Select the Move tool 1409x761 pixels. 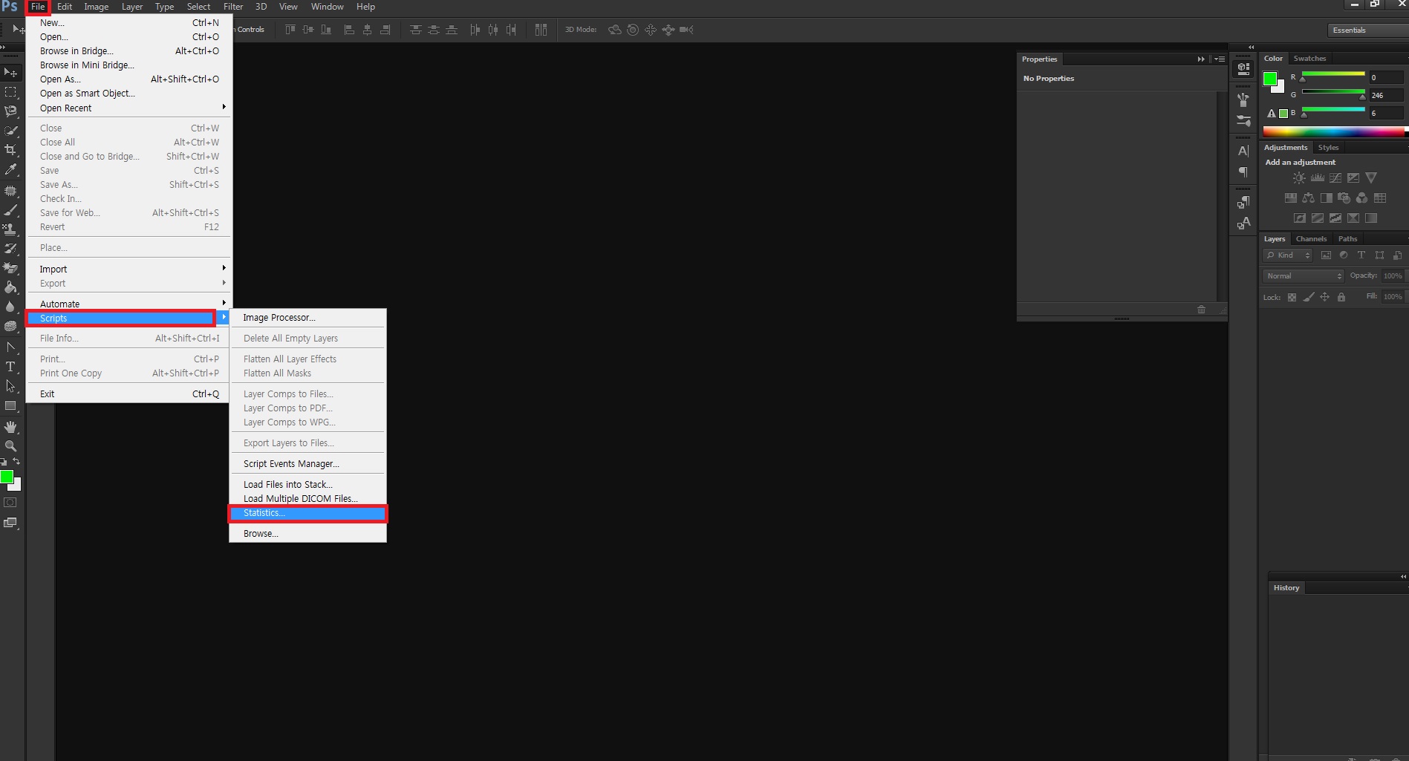point(10,72)
